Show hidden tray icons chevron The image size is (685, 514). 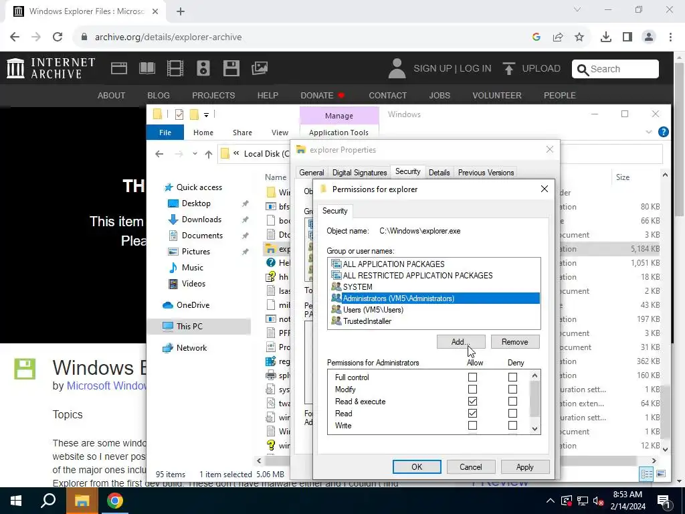(551, 501)
